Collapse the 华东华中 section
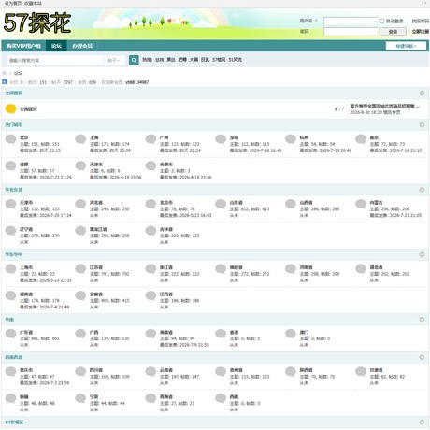Viewport: 430px width, 430px height. 422,254
